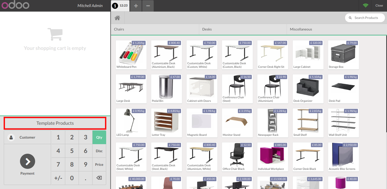
Task: Tap numpad digit 1
Action: pyautogui.click(x=58, y=137)
